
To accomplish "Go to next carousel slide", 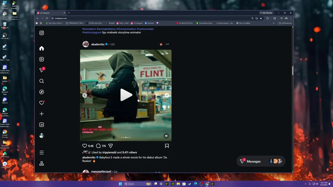I will pyautogui.click(x=167, y=95).
